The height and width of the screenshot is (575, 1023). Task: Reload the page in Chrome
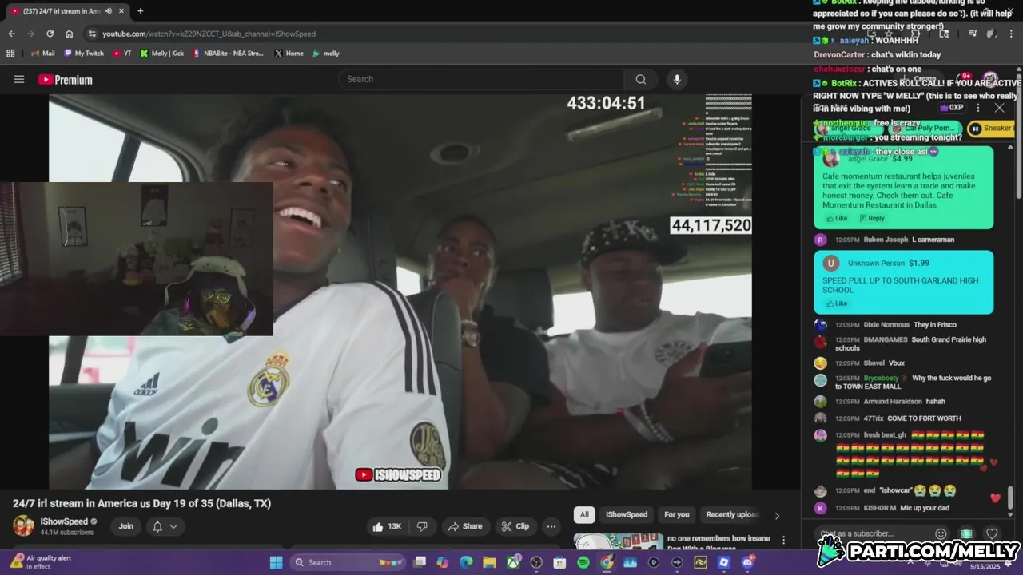click(x=50, y=34)
